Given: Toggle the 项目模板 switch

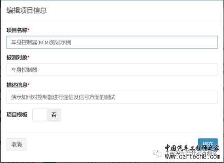Looking at the screenshot, I should pyautogui.click(x=47, y=115).
